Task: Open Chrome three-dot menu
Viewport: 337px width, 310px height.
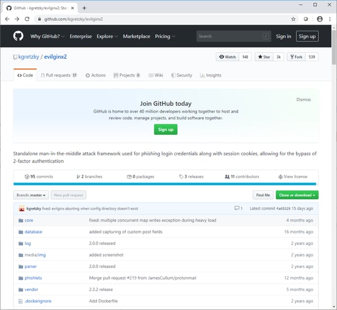Action: pyautogui.click(x=330, y=19)
